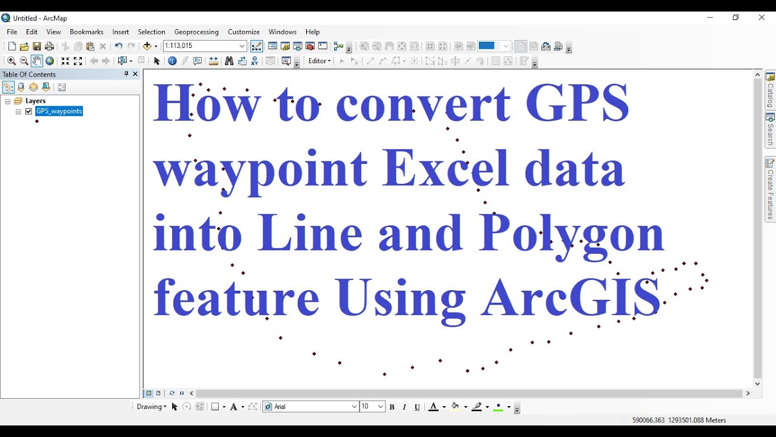Toggle Bold text formatting
This screenshot has height=437, width=776.
pyautogui.click(x=392, y=407)
